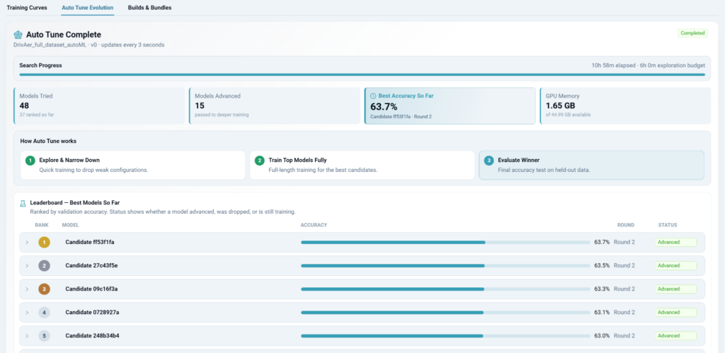Expand the Candidate 0728927a row
The width and height of the screenshot is (725, 353).
27,313
